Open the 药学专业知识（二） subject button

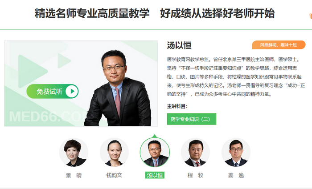coord(191,119)
